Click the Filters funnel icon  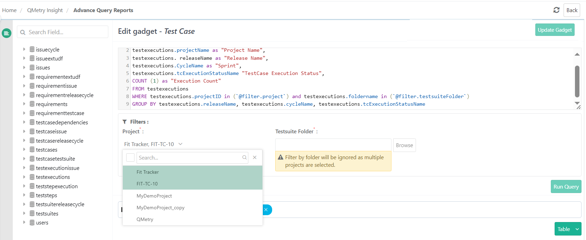click(125, 122)
